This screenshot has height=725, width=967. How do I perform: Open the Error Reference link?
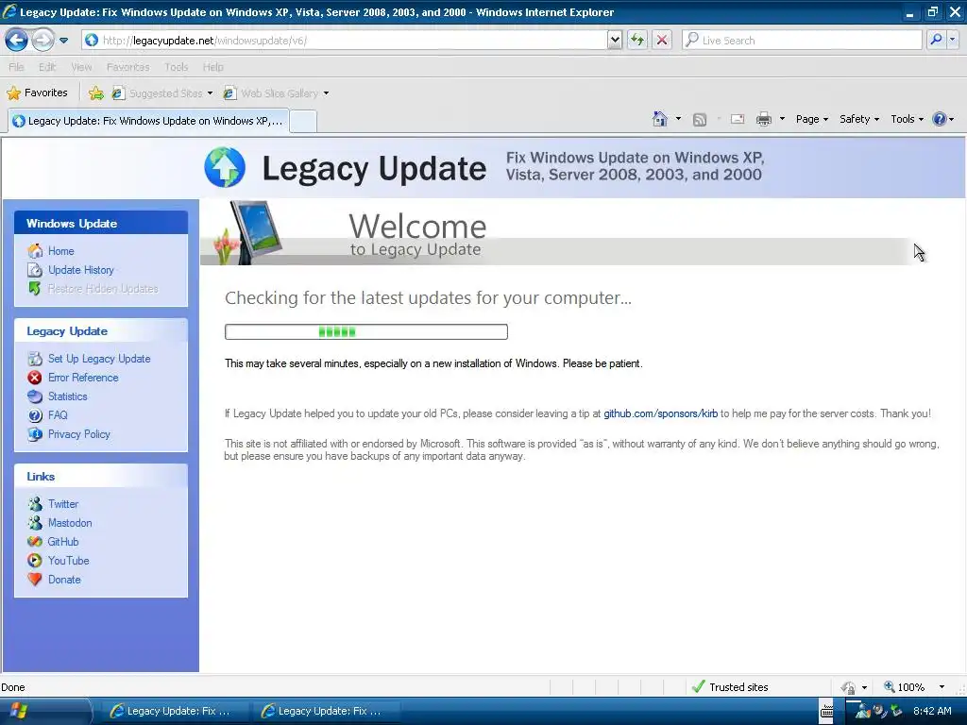point(83,378)
